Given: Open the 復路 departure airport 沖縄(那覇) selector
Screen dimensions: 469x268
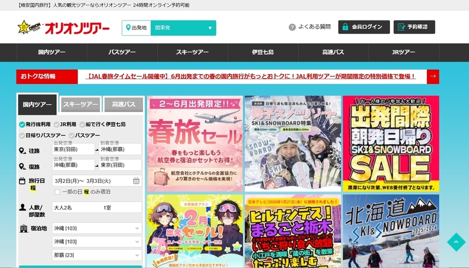Looking at the screenshot, I should click(x=73, y=165).
